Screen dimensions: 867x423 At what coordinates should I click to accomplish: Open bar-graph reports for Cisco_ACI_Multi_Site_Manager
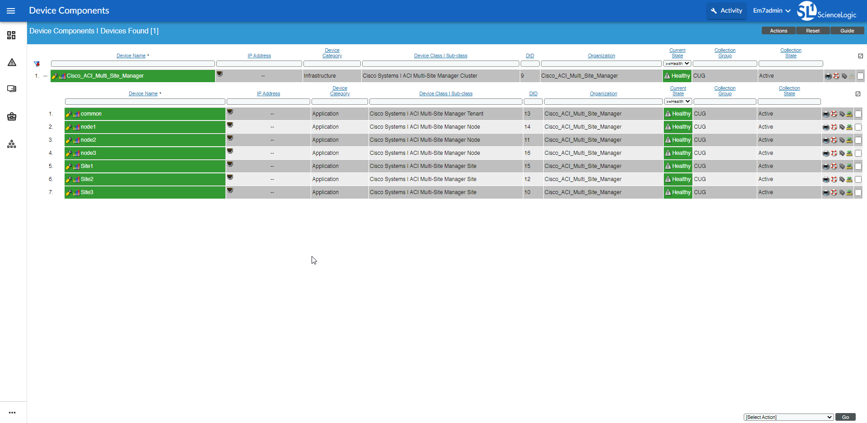tap(63, 76)
